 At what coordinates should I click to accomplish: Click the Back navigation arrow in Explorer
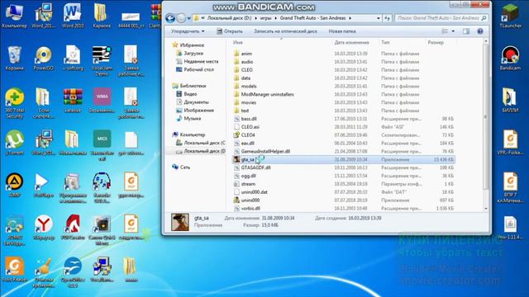click(170, 18)
